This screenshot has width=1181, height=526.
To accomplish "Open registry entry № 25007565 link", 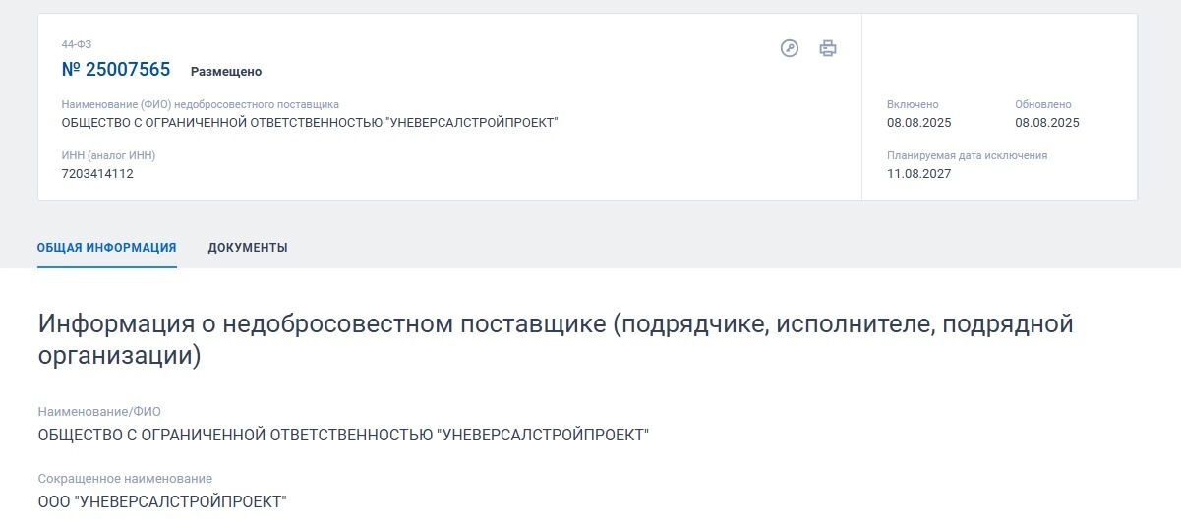I will pos(116,70).
